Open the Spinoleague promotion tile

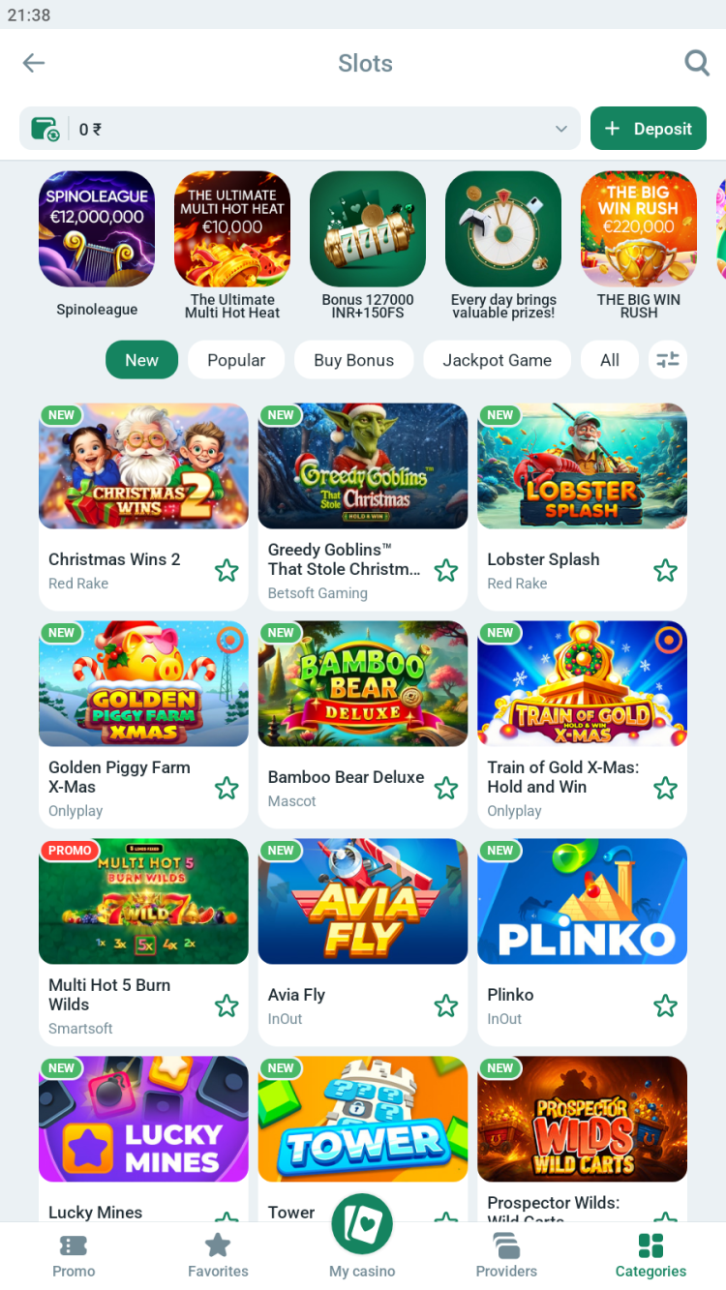click(x=97, y=244)
